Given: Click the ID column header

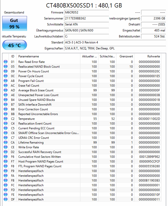Looking at the screenshot, I should pos(13,56).
